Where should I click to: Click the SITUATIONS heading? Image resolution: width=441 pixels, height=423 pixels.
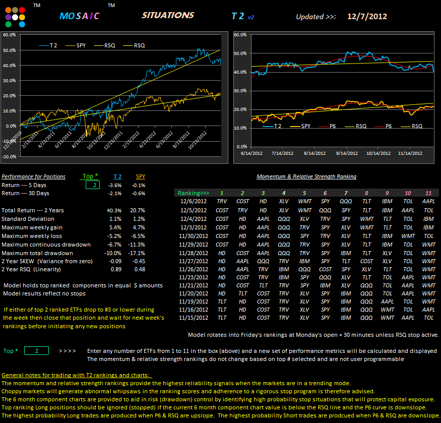pyautogui.click(x=168, y=15)
